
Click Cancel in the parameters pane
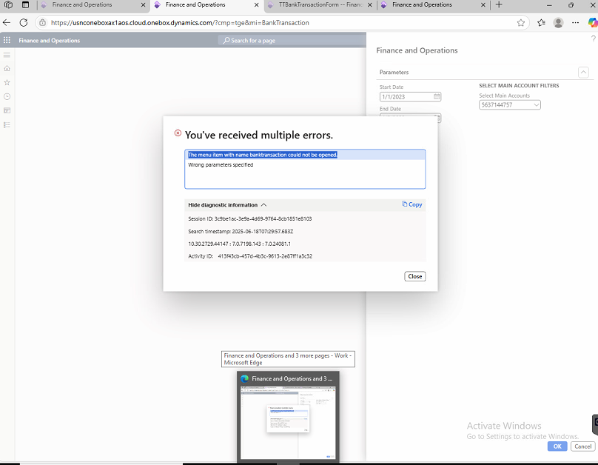[582, 446]
